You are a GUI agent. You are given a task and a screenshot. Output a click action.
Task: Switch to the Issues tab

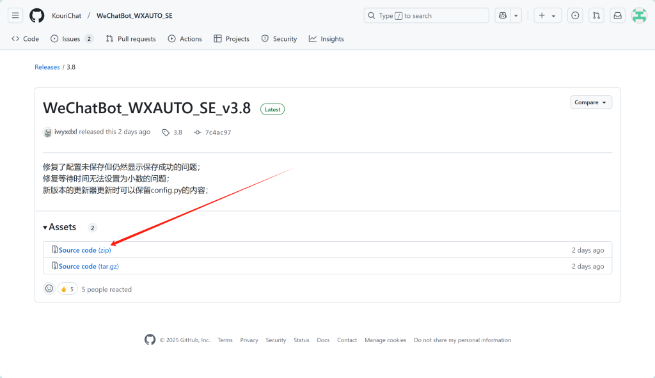click(72, 39)
